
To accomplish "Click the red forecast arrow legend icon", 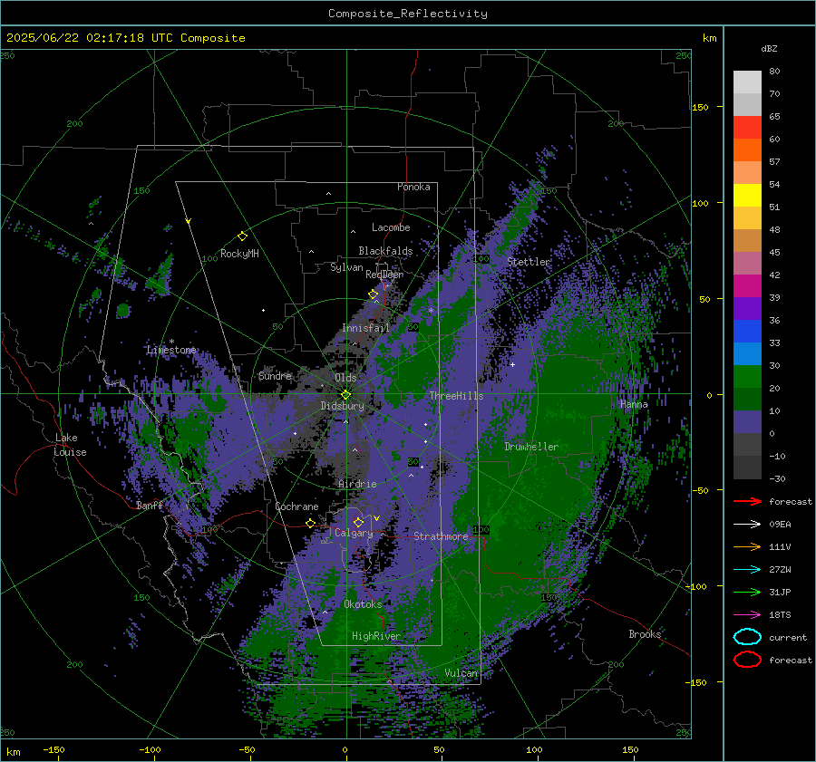I will 747,501.
